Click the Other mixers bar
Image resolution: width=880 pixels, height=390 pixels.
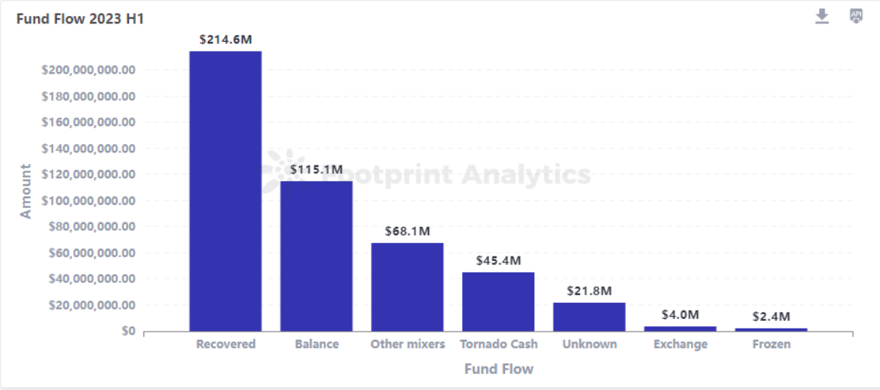point(407,287)
